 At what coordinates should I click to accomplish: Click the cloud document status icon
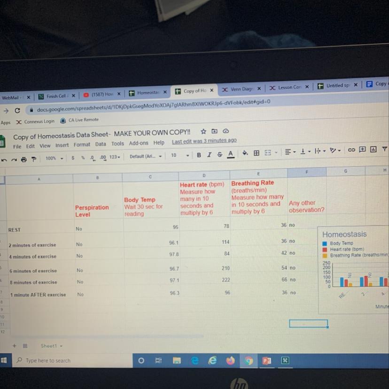click(226, 131)
